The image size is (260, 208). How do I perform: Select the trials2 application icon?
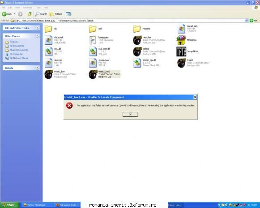(181, 63)
